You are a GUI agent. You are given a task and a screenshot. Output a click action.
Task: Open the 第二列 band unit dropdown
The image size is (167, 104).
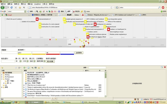coord(25,61)
